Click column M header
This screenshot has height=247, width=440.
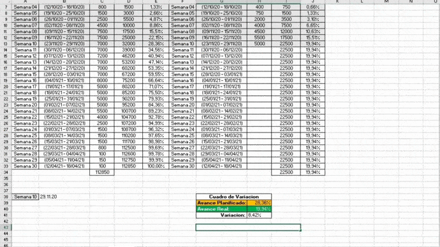386,2
